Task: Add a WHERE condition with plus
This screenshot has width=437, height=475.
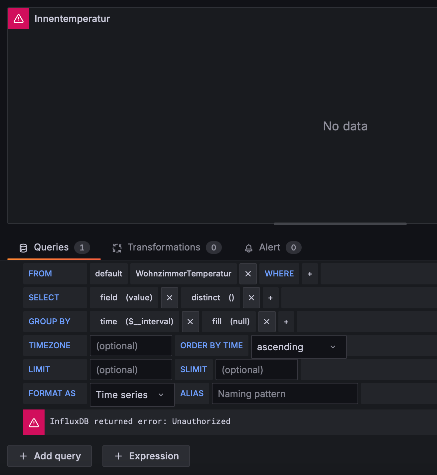Action: 310,274
